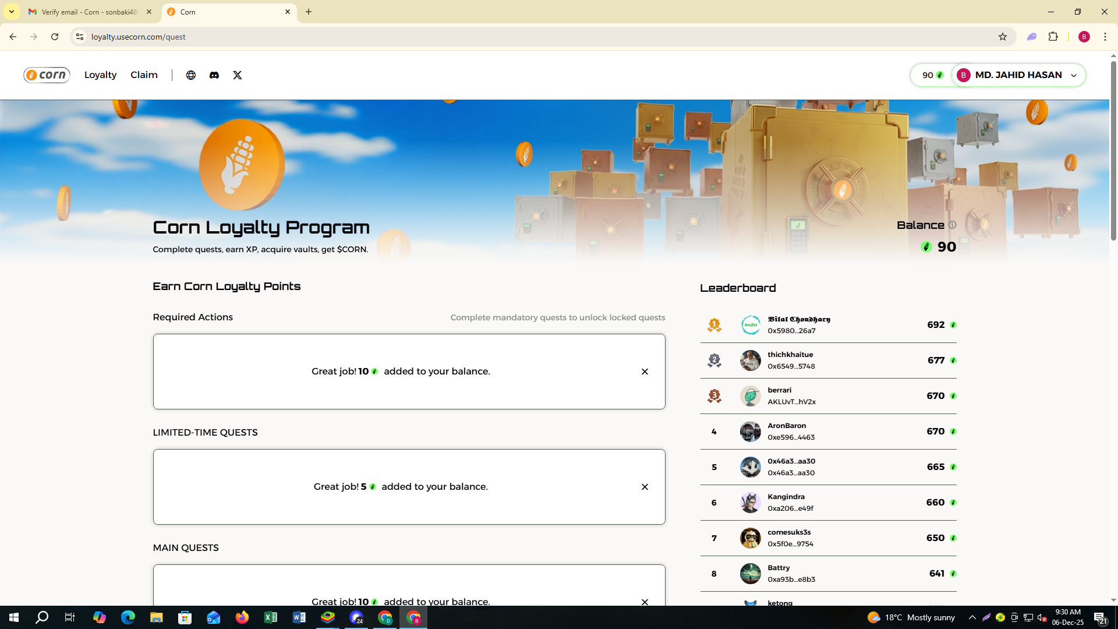Open the tab search chevron
Screen dimensions: 1118x629
[x=11, y=12]
